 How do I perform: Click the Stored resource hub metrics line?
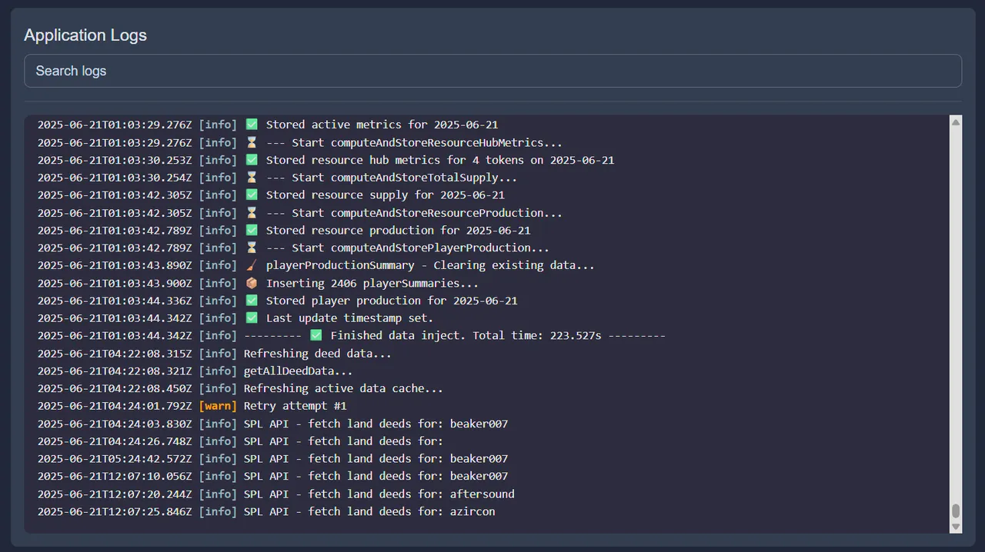coord(326,160)
